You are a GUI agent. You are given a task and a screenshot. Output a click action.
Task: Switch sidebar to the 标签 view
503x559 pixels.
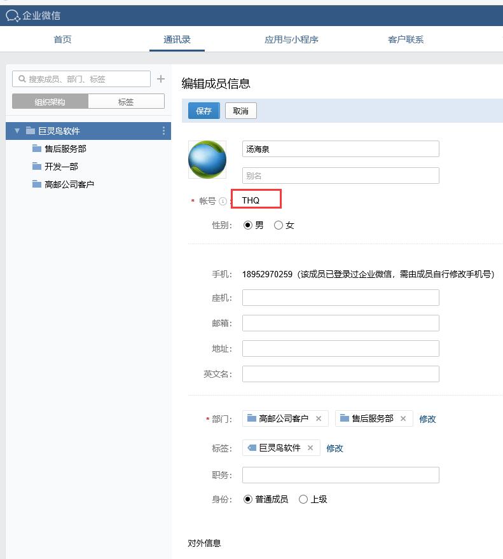pyautogui.click(x=126, y=101)
